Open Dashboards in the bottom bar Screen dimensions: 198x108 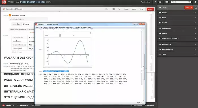coord(23,105)
